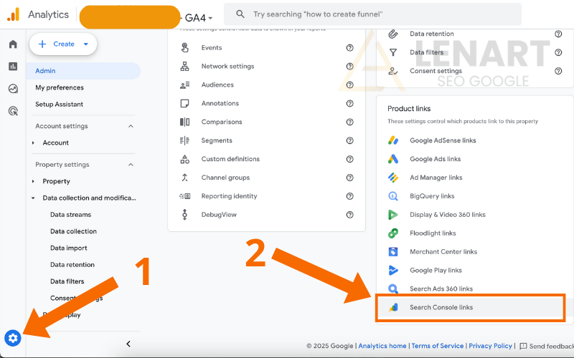Select Data collection in sidebar
The image size is (574, 358).
[73, 231]
